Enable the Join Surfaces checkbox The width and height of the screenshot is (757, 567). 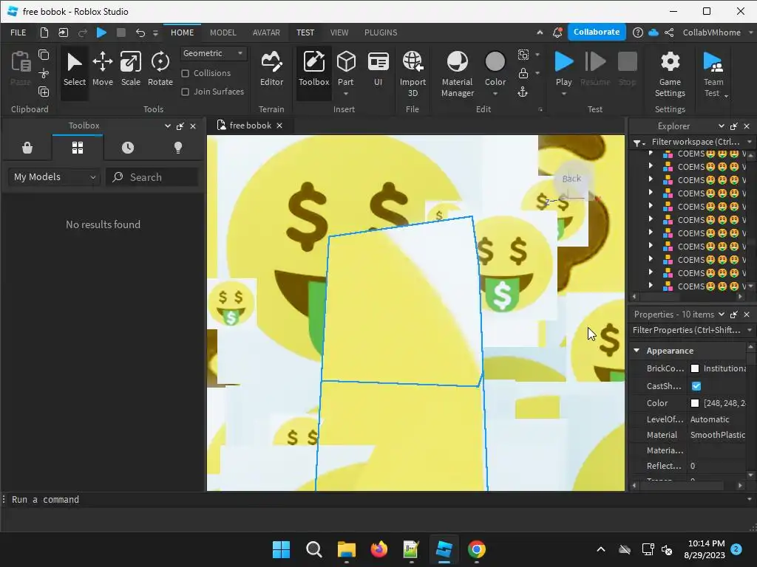(185, 92)
